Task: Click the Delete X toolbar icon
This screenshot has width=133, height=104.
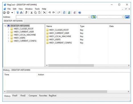Action: click(x=44, y=13)
